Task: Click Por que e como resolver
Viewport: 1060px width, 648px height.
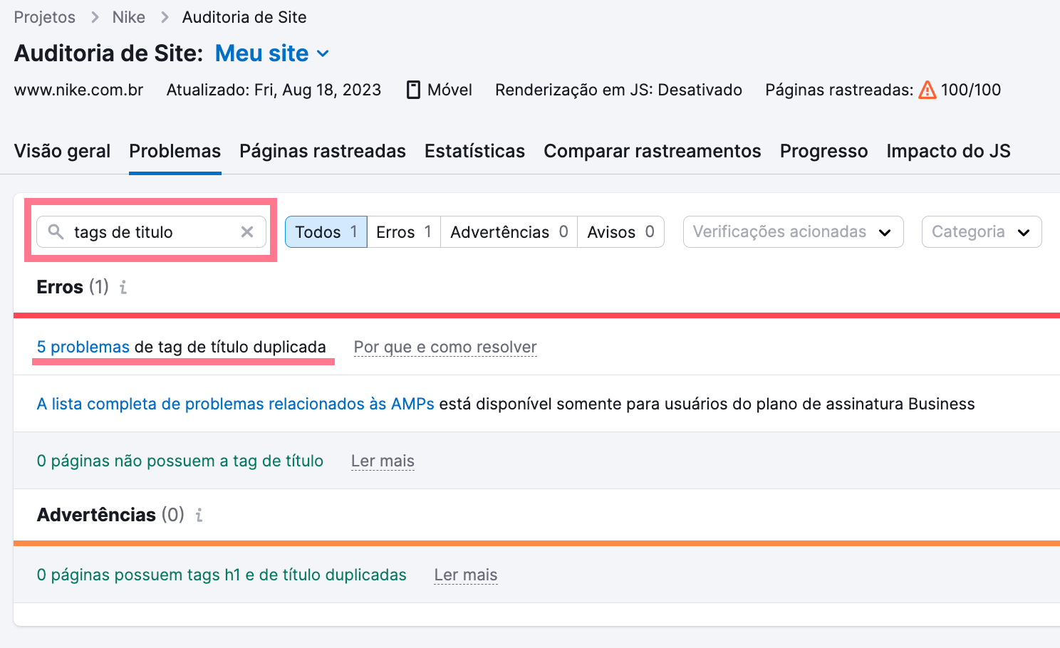Action: [x=445, y=347]
